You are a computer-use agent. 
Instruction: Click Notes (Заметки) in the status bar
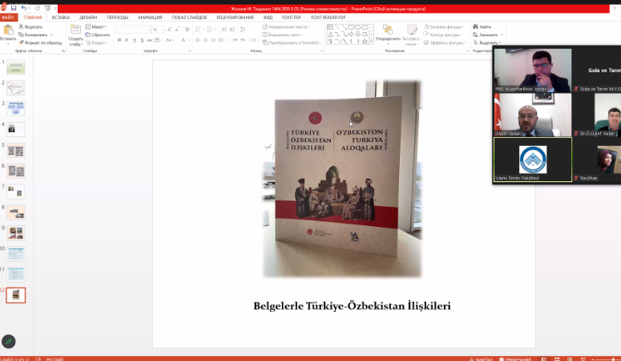tap(481, 359)
